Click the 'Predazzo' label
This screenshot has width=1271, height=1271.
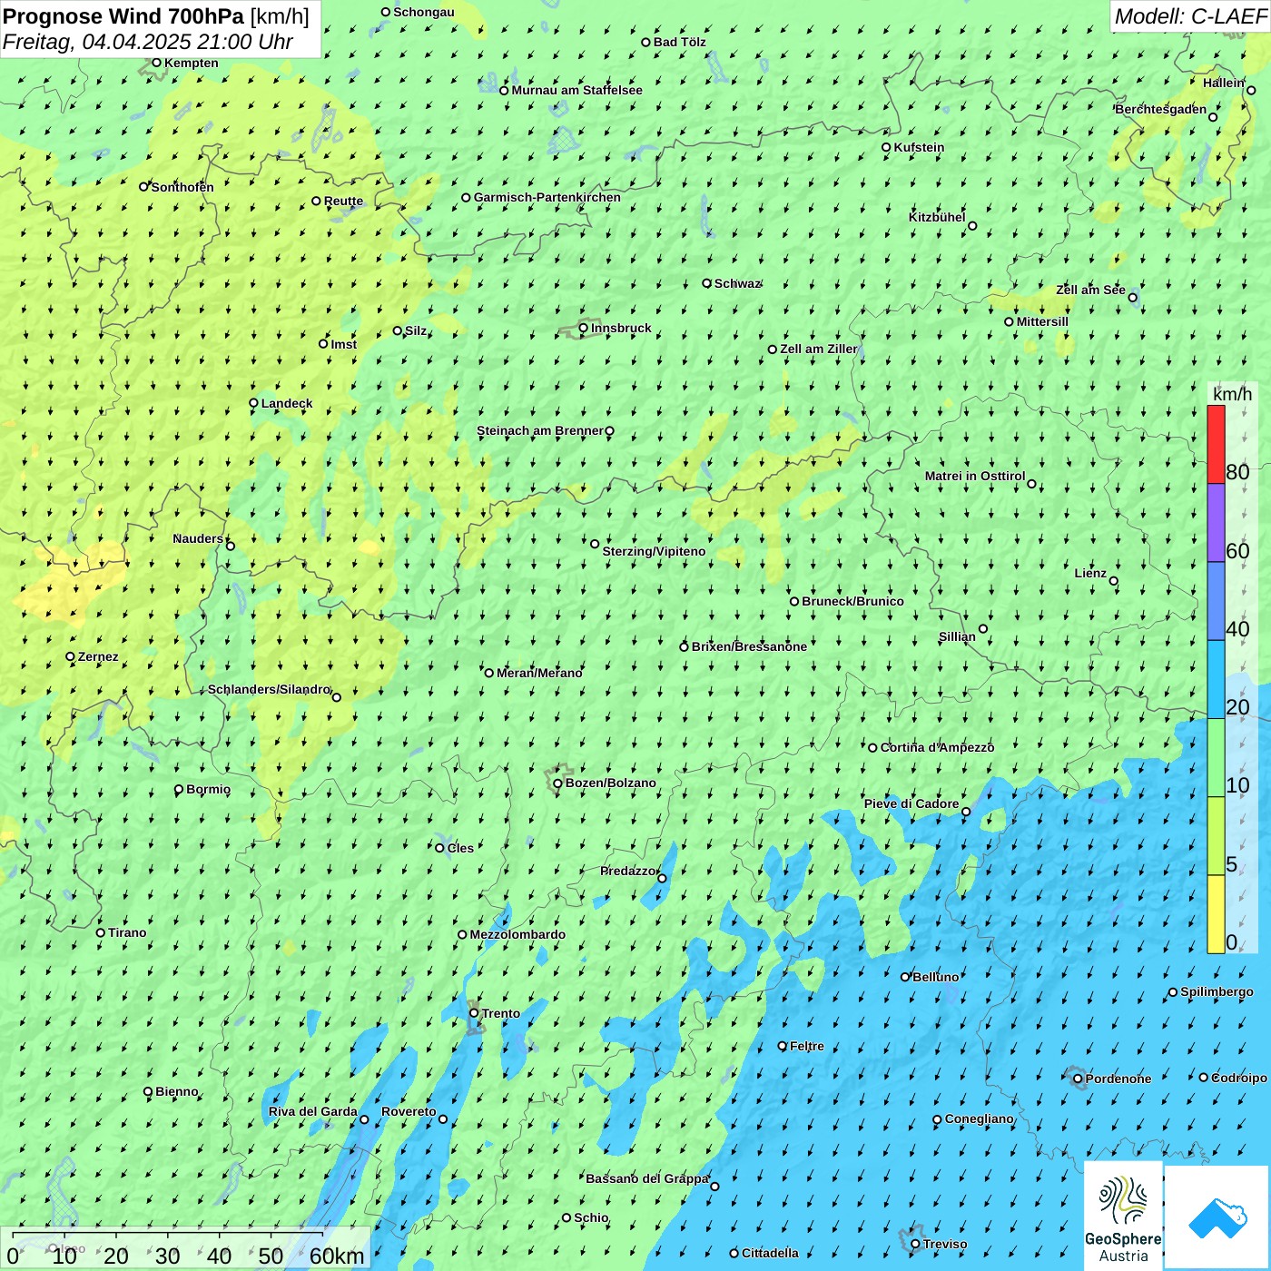pos(628,871)
